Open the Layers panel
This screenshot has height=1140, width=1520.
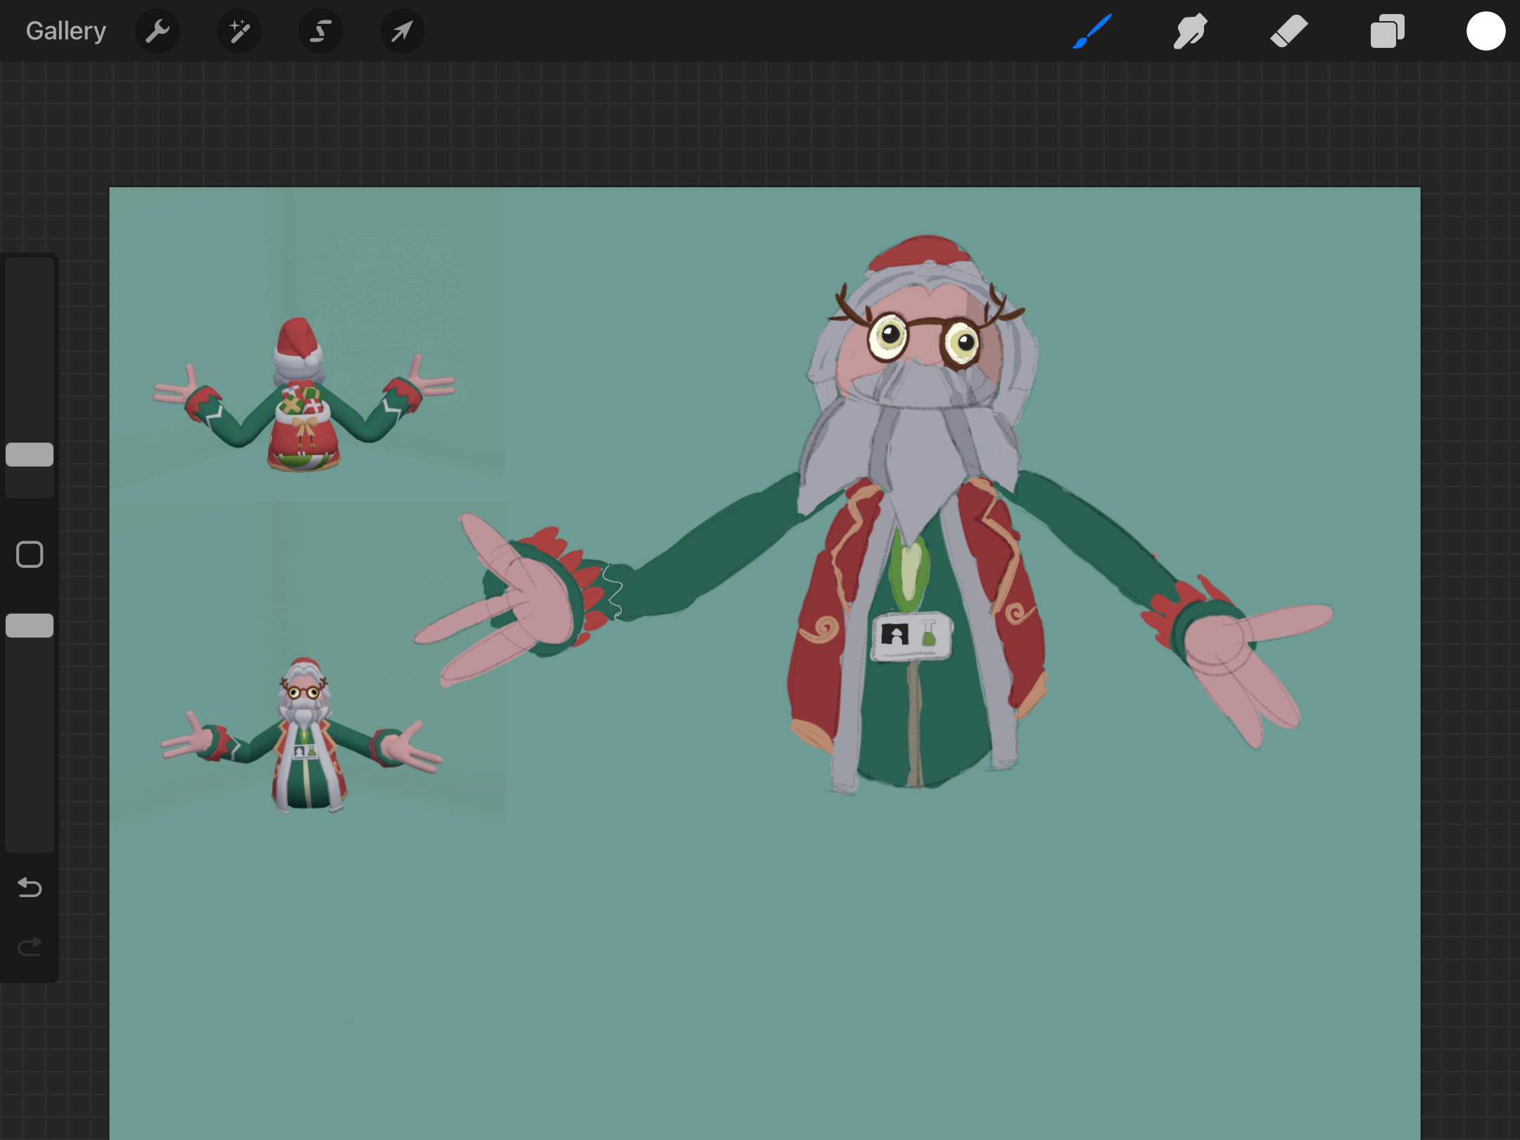pyautogui.click(x=1388, y=31)
